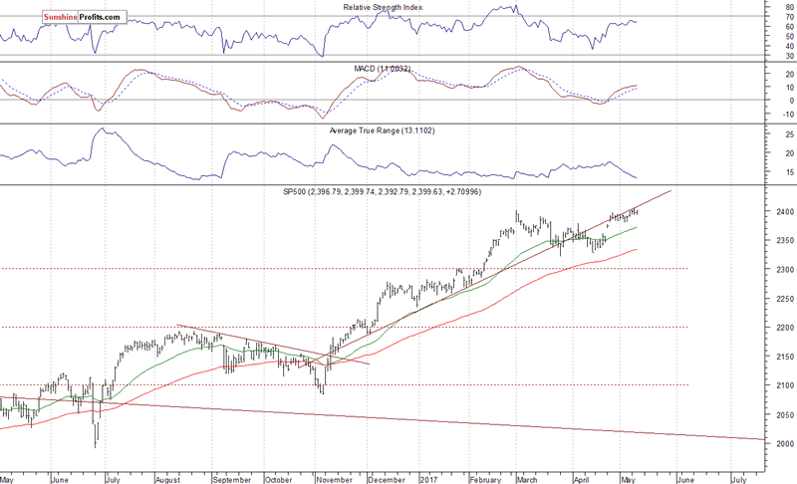Click the Average True Range (13.1102) label
Viewport: 797px width, 484px height.
point(383,130)
